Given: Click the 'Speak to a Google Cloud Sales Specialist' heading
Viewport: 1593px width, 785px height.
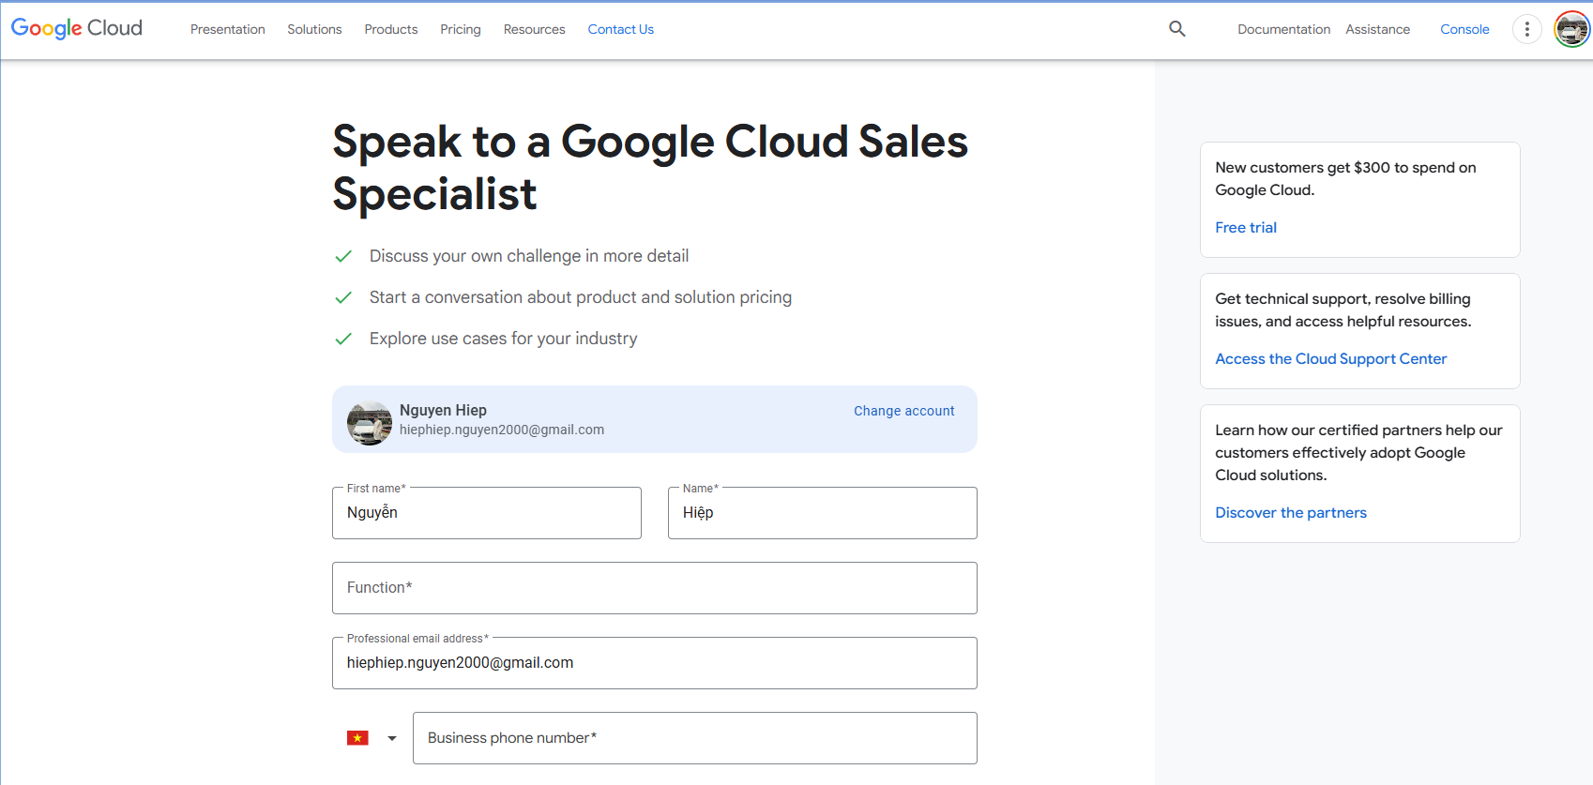Looking at the screenshot, I should point(650,168).
